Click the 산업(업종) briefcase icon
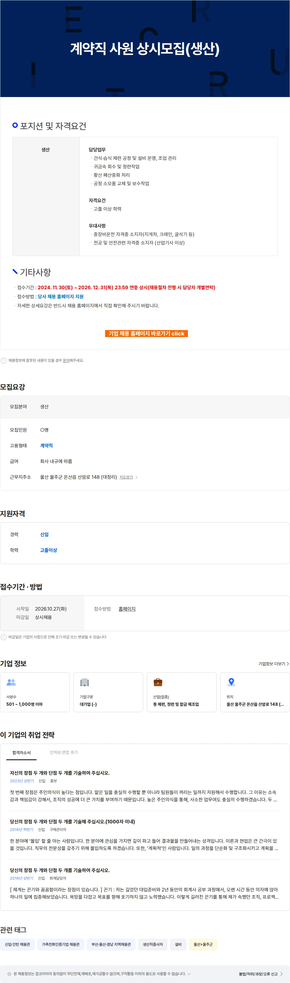Image resolution: width=290 pixels, height=983 pixels. pyautogui.click(x=158, y=682)
